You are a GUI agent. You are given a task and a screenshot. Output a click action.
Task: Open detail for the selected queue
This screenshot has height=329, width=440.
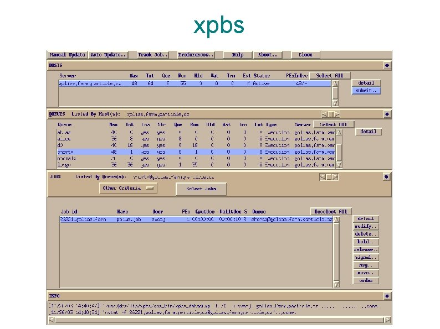[369, 132]
